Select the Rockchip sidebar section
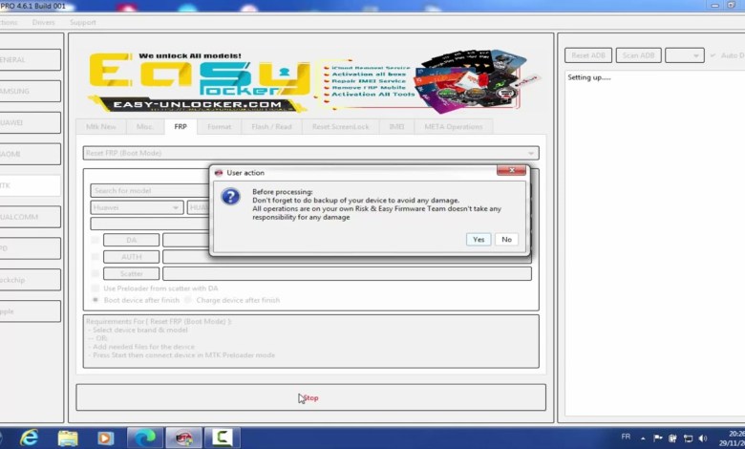 (30, 280)
